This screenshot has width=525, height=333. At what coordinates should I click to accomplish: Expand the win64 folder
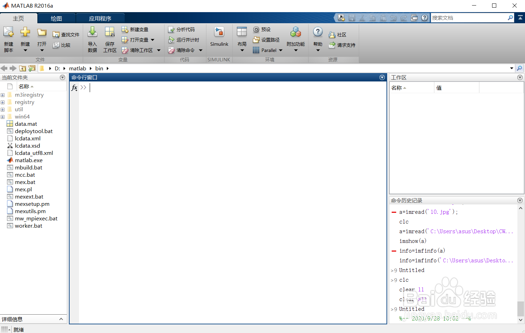tap(3, 117)
